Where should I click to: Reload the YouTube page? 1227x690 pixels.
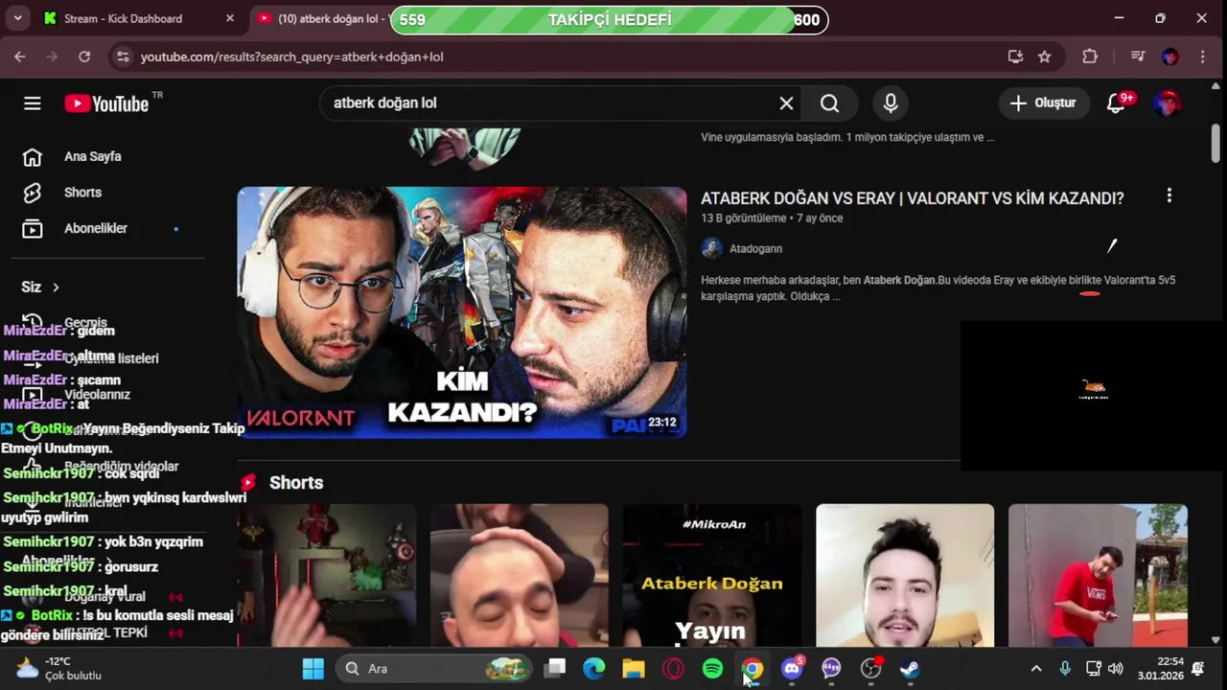(x=84, y=57)
